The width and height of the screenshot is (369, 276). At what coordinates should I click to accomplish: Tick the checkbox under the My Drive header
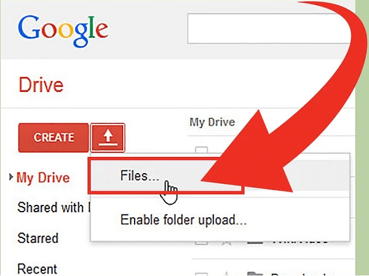click(x=200, y=149)
